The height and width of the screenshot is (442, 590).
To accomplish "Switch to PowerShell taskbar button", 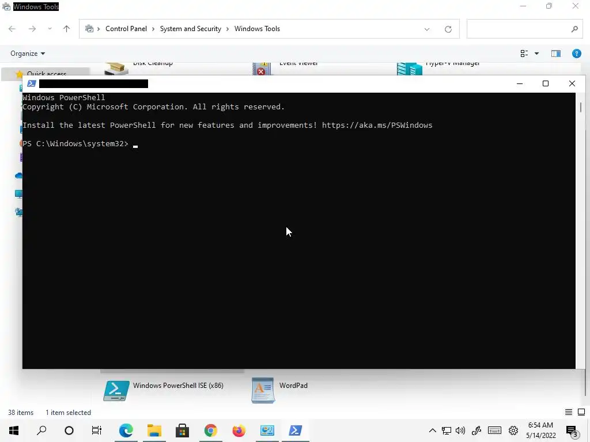I will click(x=296, y=430).
